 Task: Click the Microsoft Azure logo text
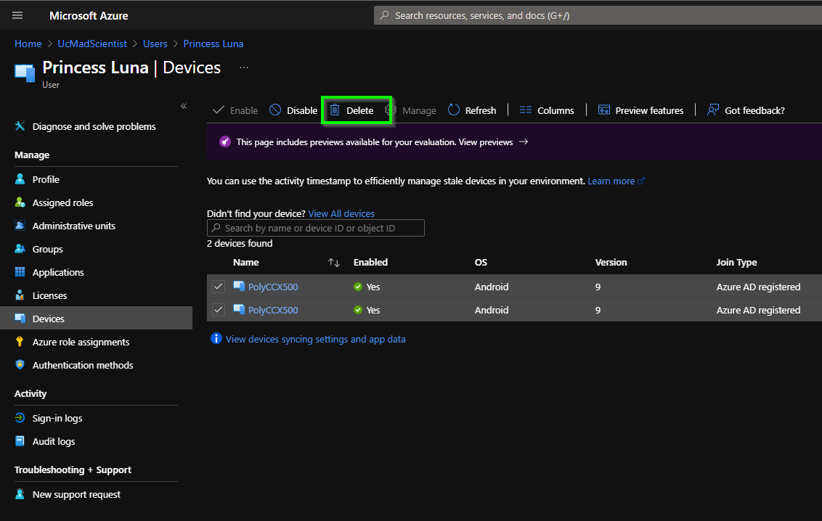[x=89, y=16]
